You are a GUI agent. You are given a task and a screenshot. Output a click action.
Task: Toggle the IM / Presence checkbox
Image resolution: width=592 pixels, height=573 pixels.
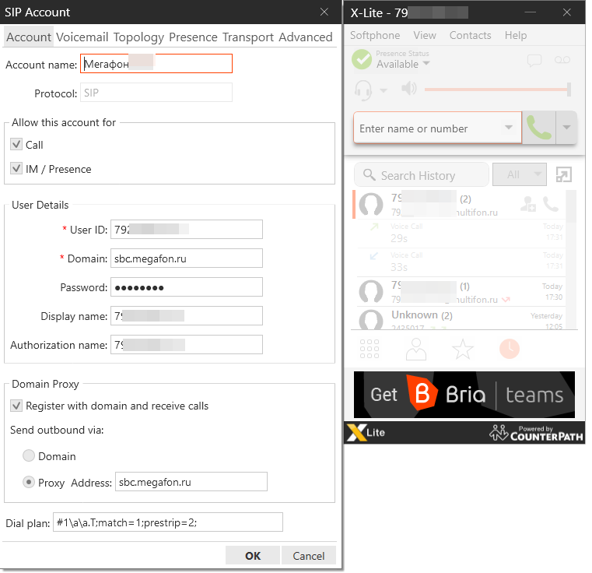pyautogui.click(x=16, y=169)
